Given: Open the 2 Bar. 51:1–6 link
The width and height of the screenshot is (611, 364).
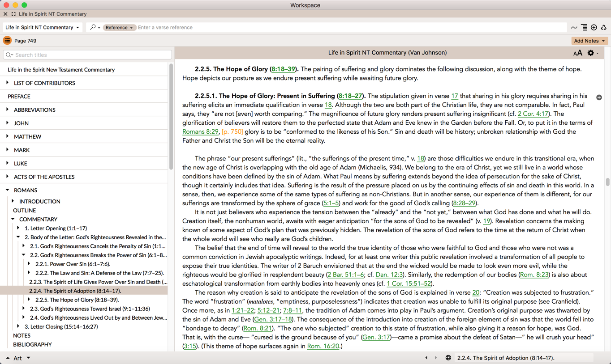Looking at the screenshot, I should click(x=345, y=275).
